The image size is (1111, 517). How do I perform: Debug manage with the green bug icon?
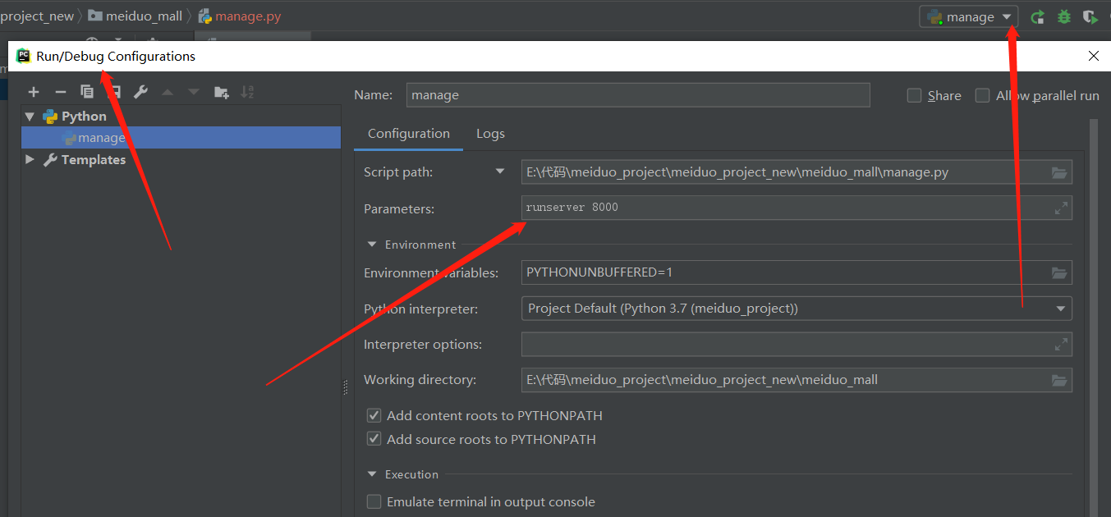[x=1064, y=16]
